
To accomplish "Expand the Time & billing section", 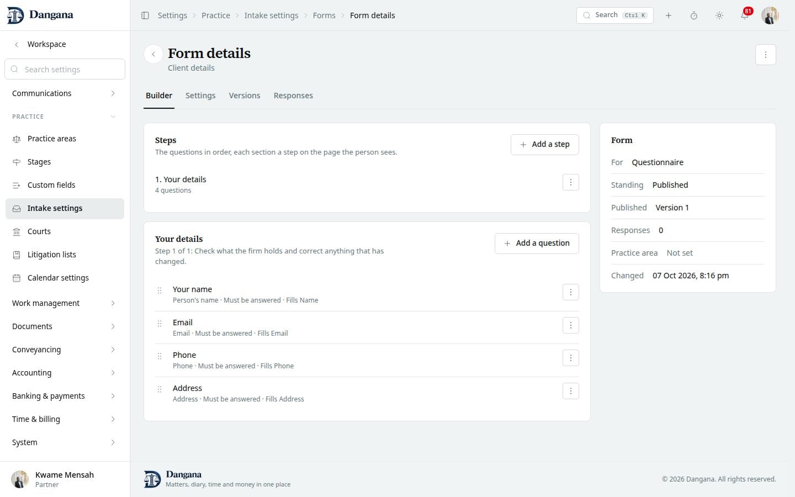I will [65, 419].
